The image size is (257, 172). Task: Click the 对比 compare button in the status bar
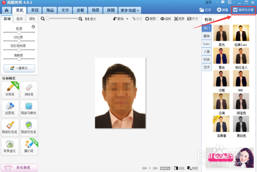coord(179,168)
